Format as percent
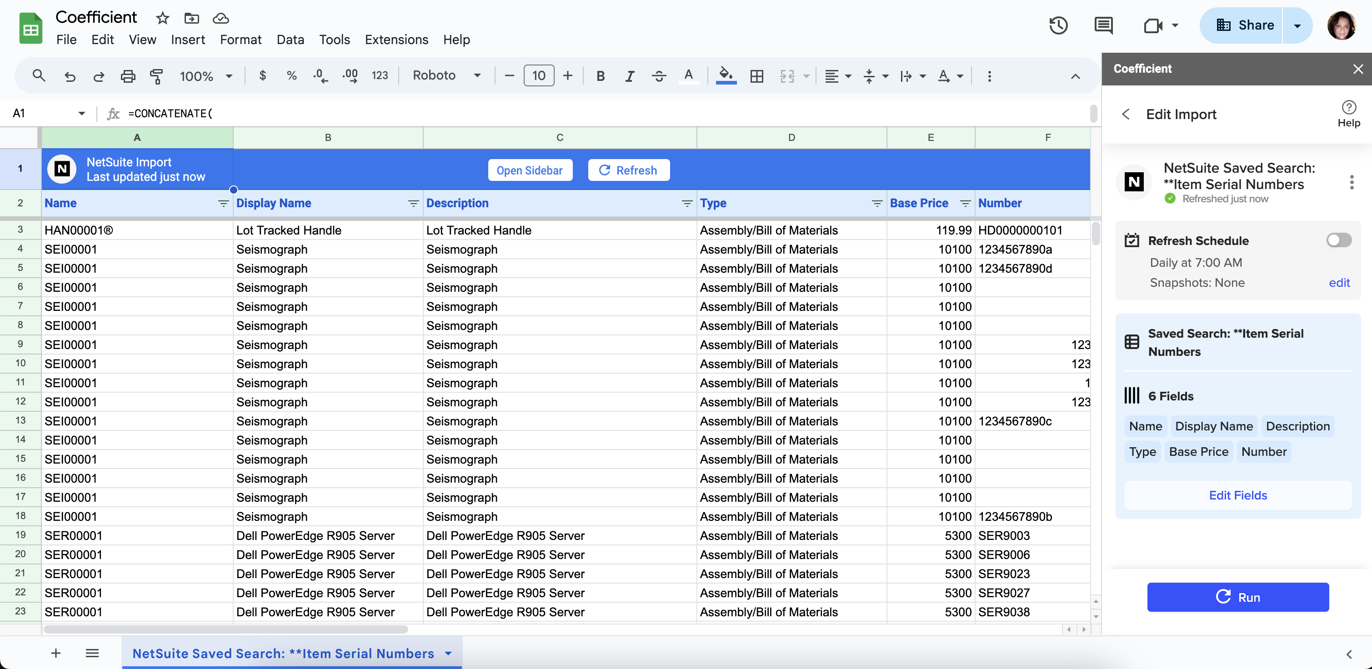This screenshot has height=669, width=1372. (291, 75)
